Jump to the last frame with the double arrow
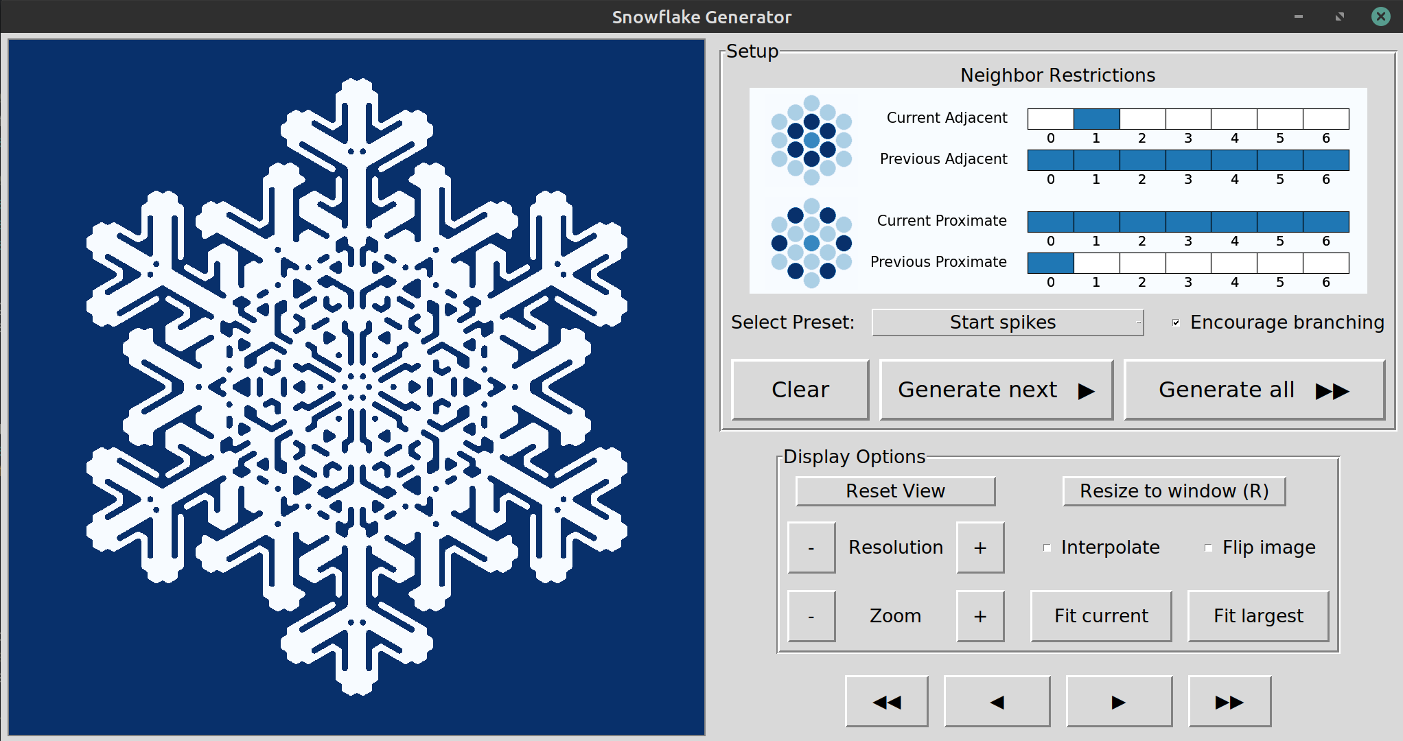This screenshot has height=741, width=1403. click(x=1229, y=701)
